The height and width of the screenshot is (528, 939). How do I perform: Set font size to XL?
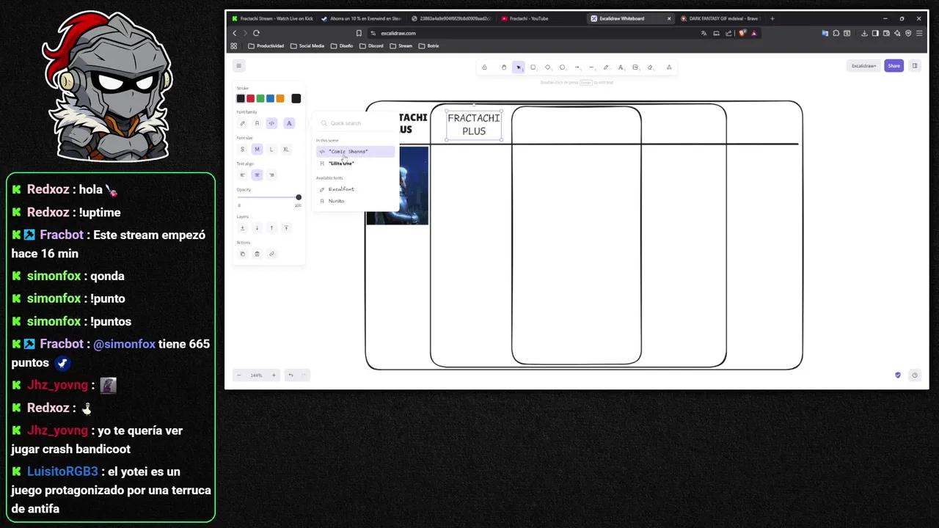tap(286, 149)
